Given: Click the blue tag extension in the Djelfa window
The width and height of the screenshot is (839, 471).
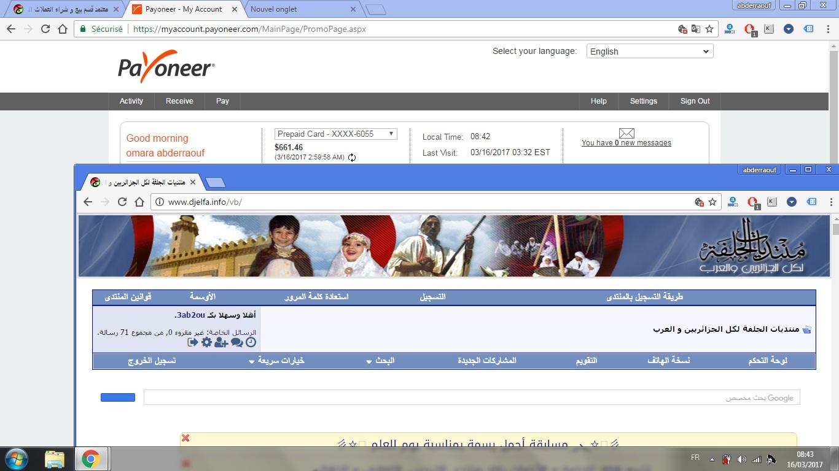Looking at the screenshot, I should coord(810,202).
